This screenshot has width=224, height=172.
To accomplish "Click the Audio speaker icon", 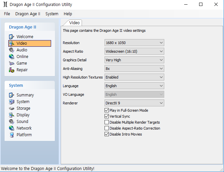I will click(x=11, y=50).
